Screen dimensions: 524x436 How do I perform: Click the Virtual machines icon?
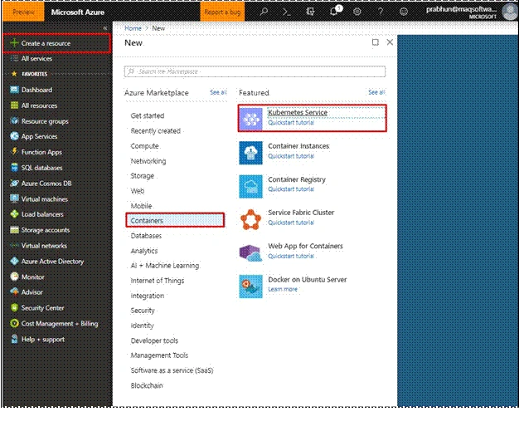pos(14,198)
